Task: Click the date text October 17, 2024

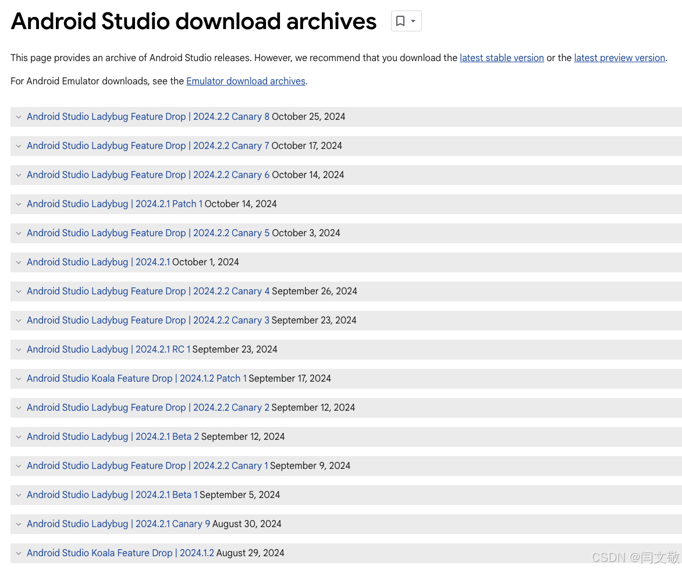Action: tap(307, 145)
